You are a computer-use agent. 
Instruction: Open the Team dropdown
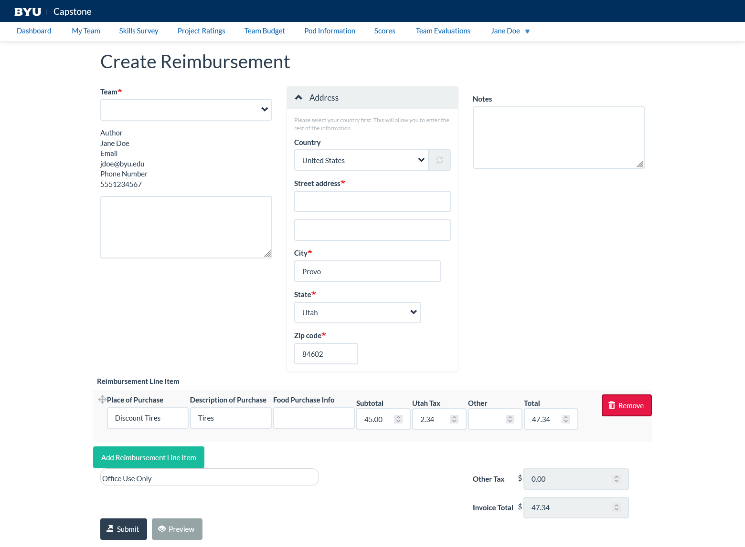[186, 110]
